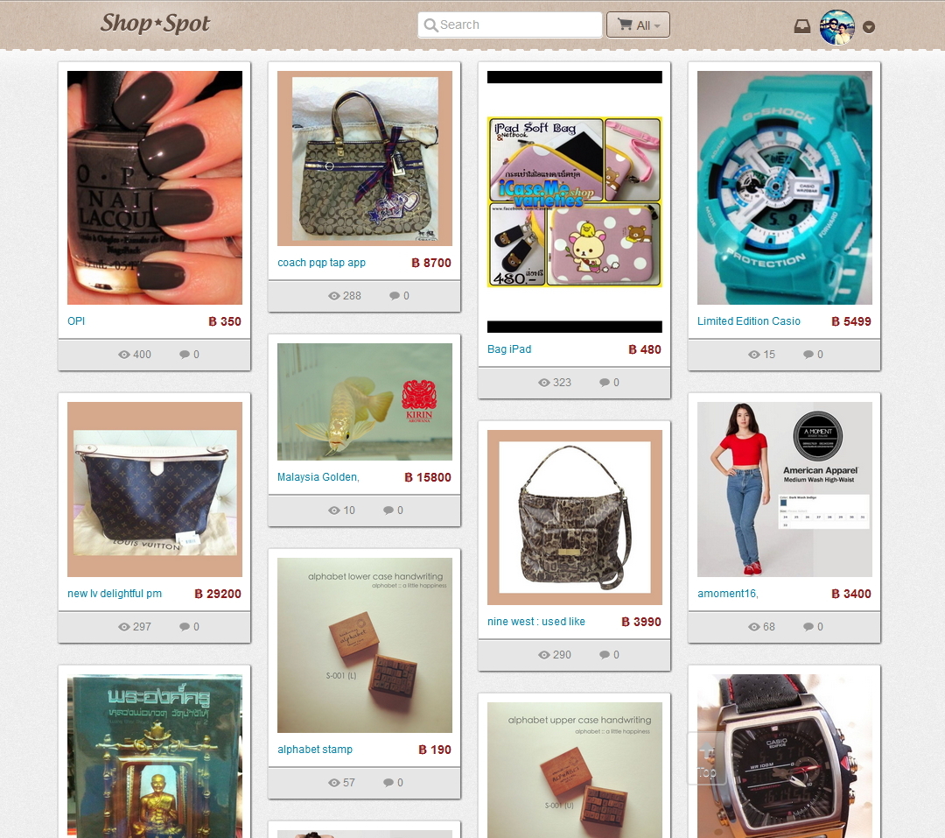
Task: Expand the account dropdown arrow beside avatar
Action: point(869,27)
